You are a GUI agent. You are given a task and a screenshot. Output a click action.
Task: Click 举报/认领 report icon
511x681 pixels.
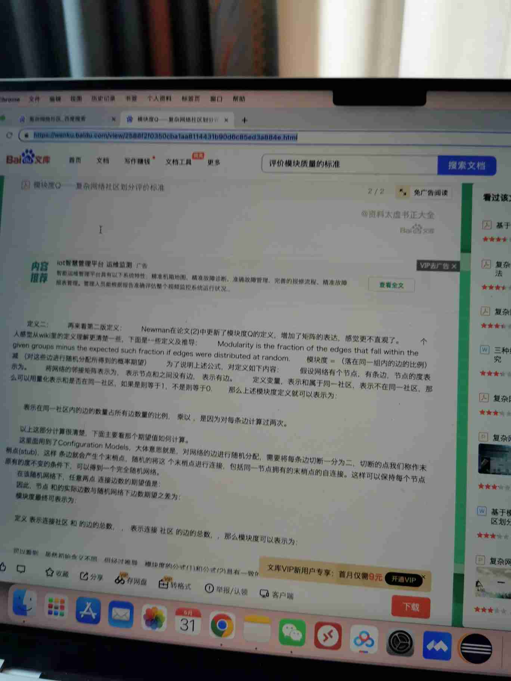(210, 588)
